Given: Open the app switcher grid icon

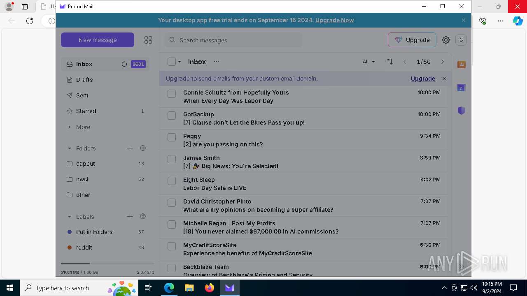Looking at the screenshot, I should 148,40.
